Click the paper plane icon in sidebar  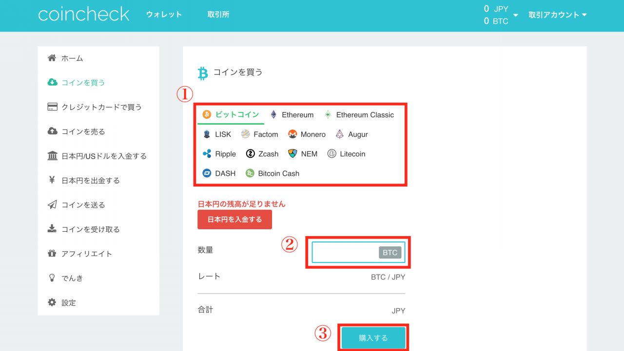(x=52, y=204)
